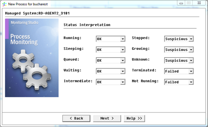This screenshot has width=208, height=127.
Task: Click the Terminated: label
Action: 144,70
